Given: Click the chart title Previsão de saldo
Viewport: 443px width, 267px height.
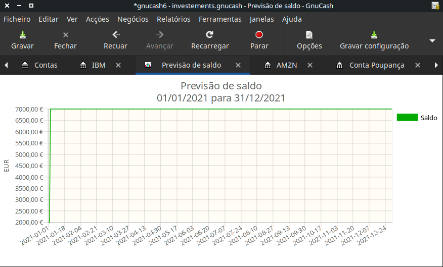Looking at the screenshot, I should coord(221,86).
